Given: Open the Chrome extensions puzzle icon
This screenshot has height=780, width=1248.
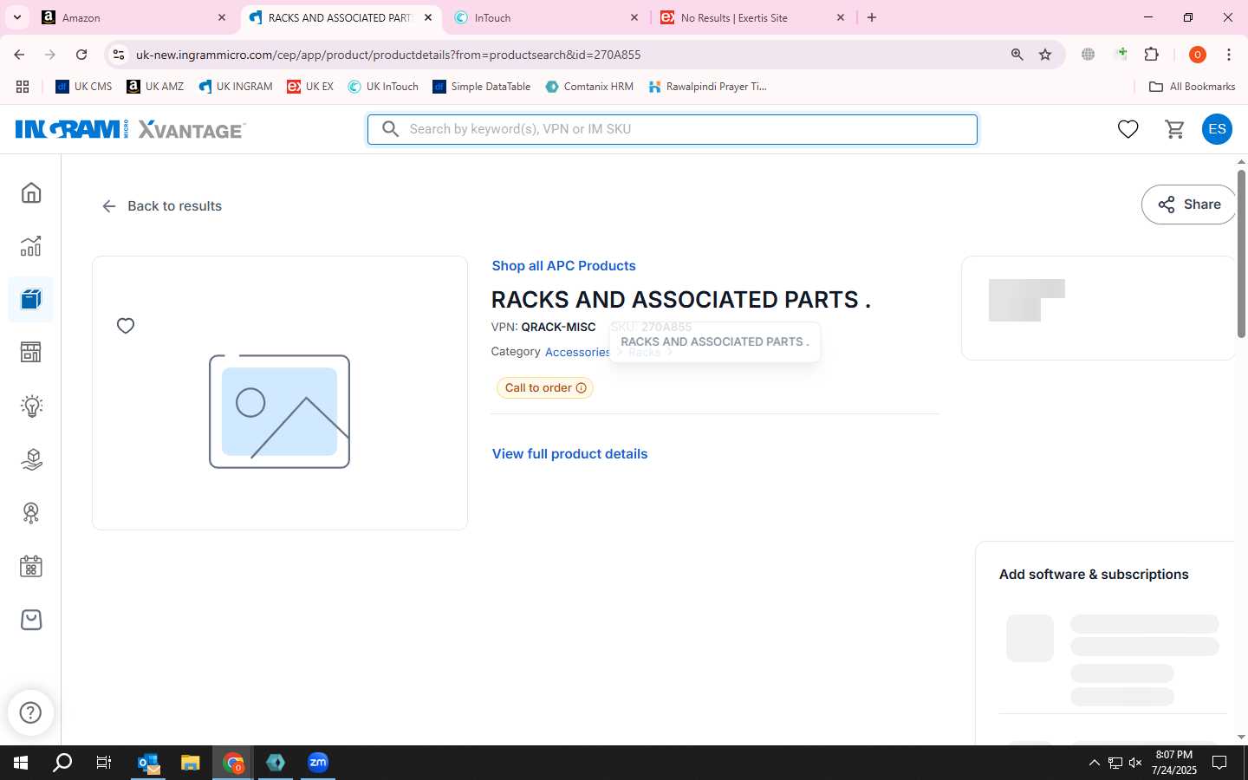Looking at the screenshot, I should click(1152, 55).
